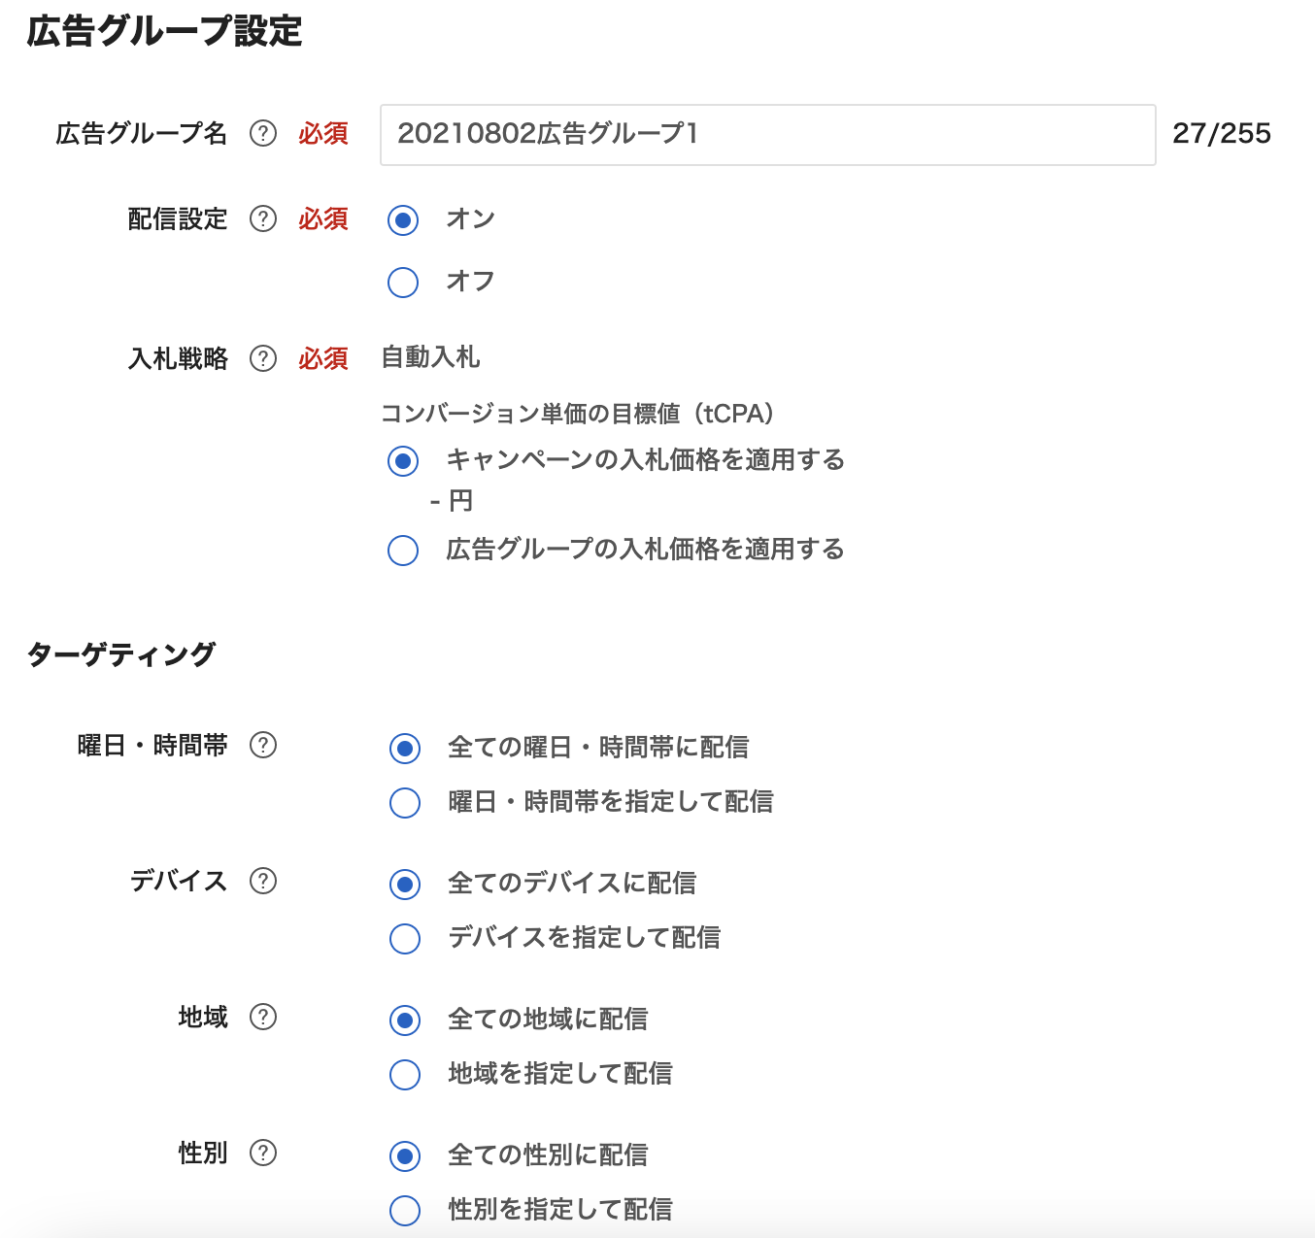Select the オフ delivery radio button
Viewport: 1315px width, 1238px height.
click(403, 283)
